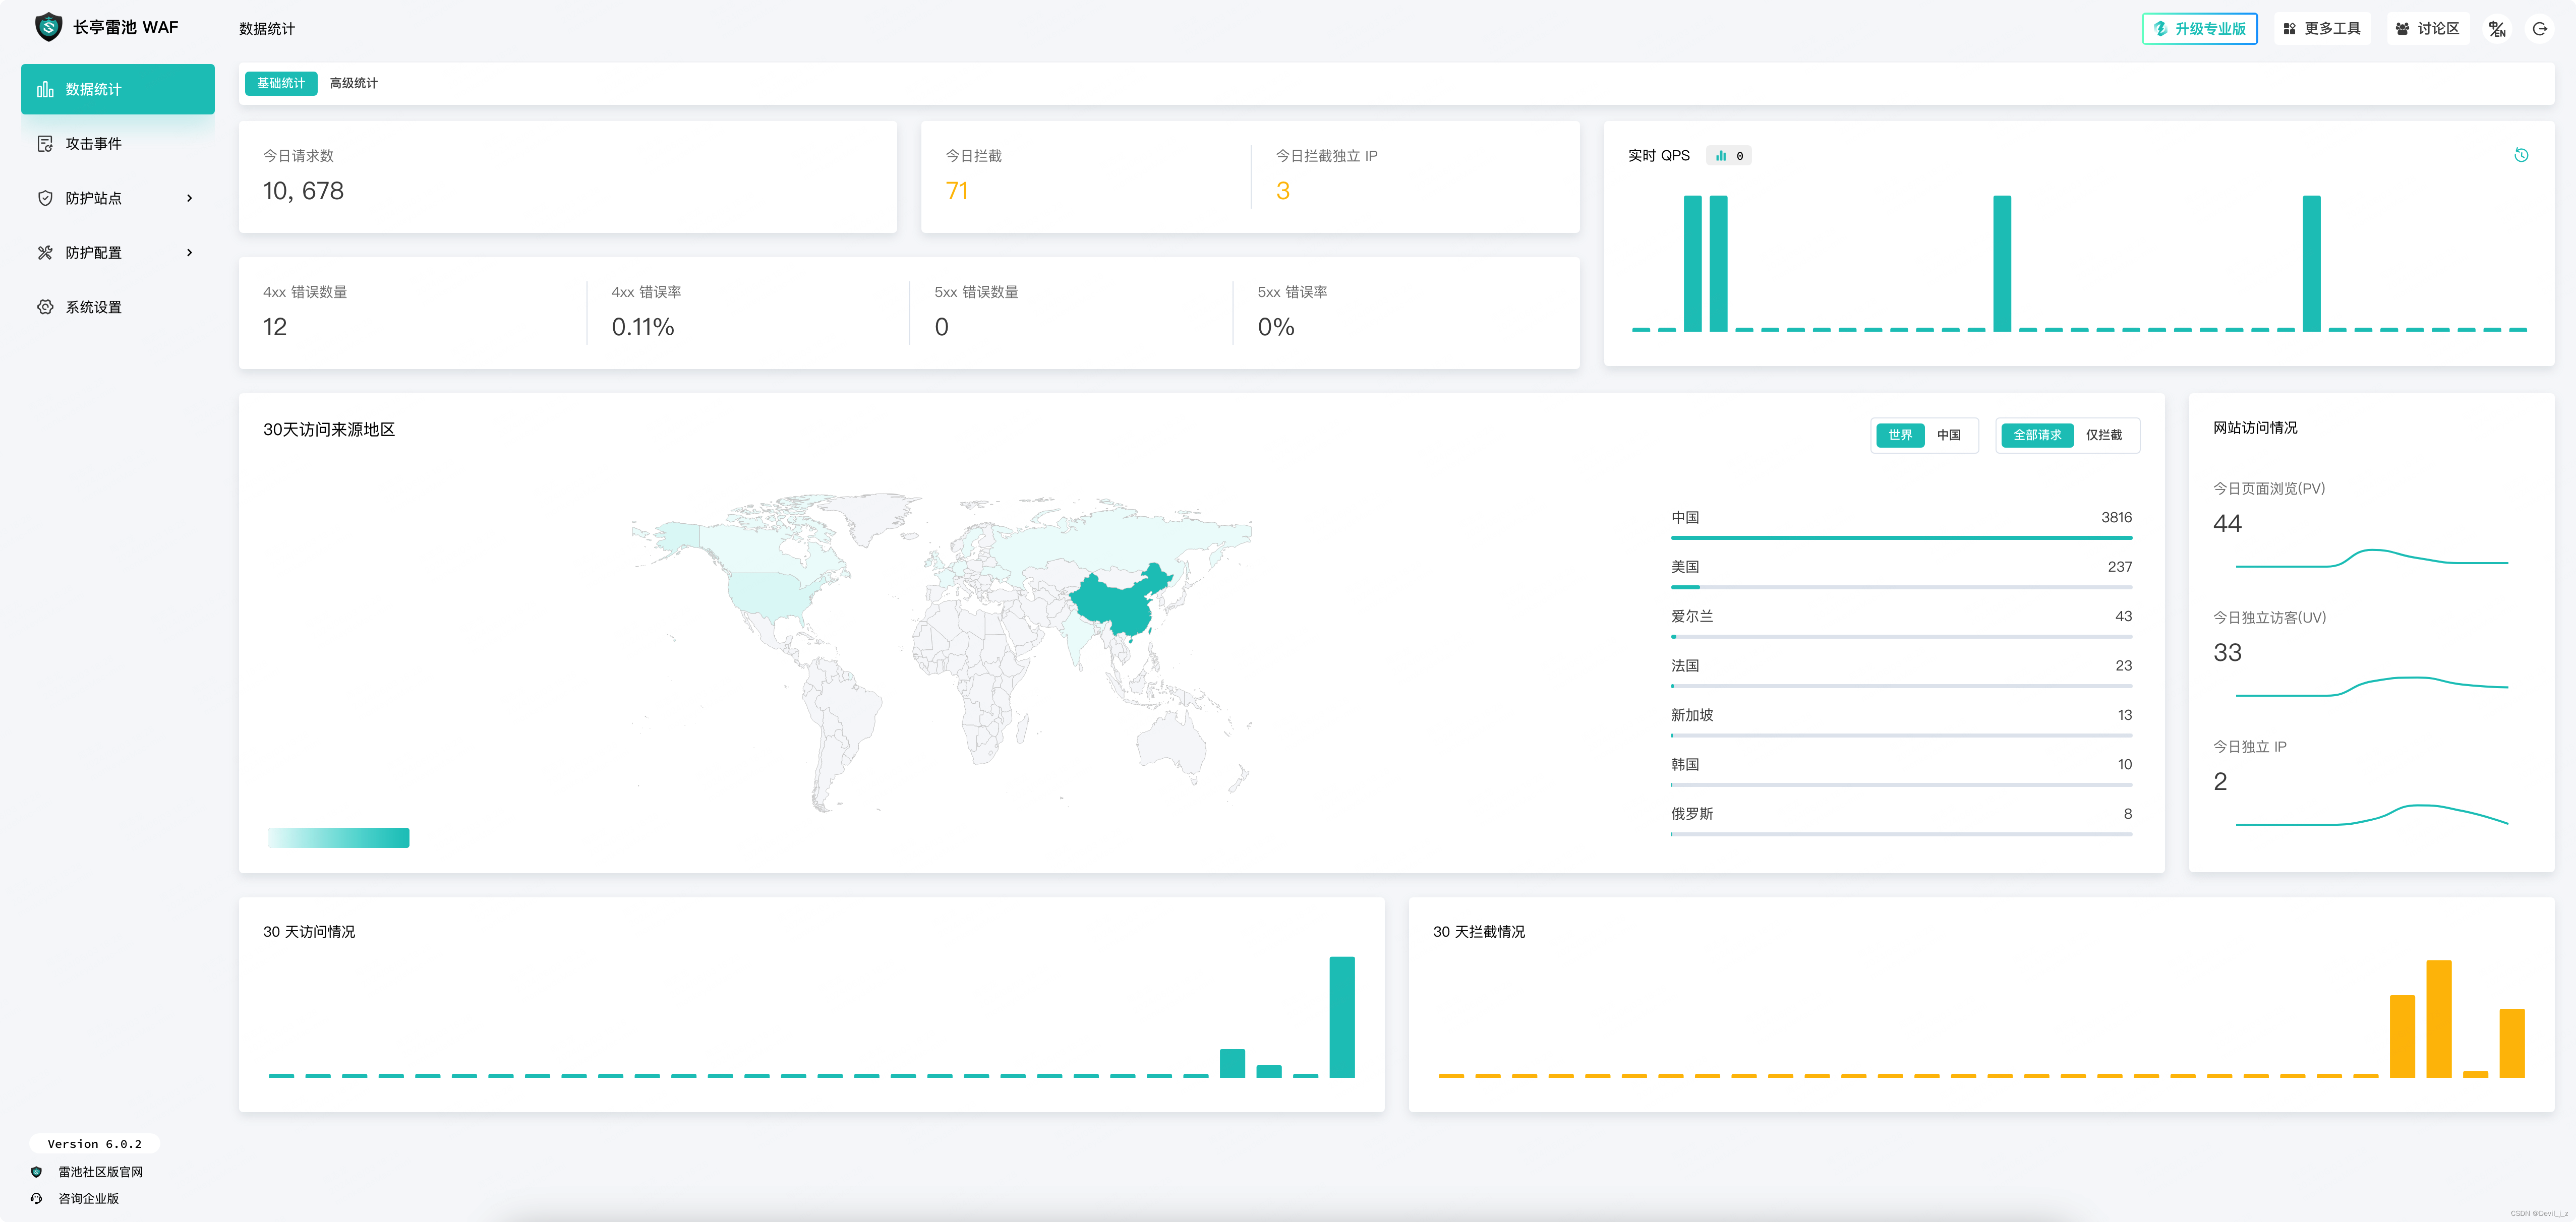Click the 爱尔兰 row in region list

(x=1901, y=623)
